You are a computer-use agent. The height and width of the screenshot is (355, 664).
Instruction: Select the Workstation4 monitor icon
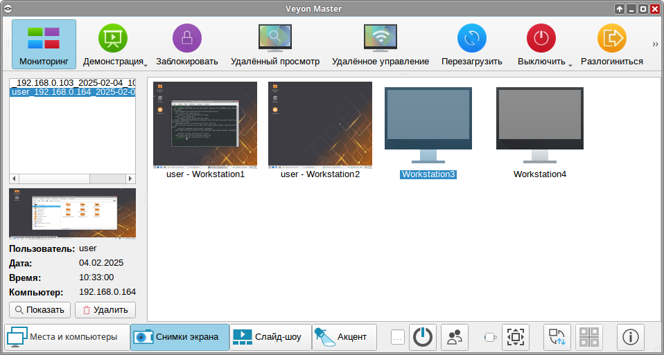tap(540, 125)
